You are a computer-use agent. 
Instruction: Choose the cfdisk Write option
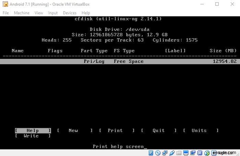point(33,136)
